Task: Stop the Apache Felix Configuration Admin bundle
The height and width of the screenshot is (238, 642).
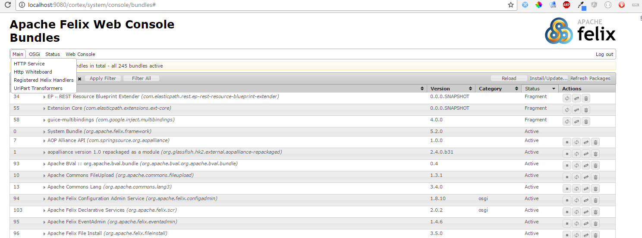Action: click(566, 201)
